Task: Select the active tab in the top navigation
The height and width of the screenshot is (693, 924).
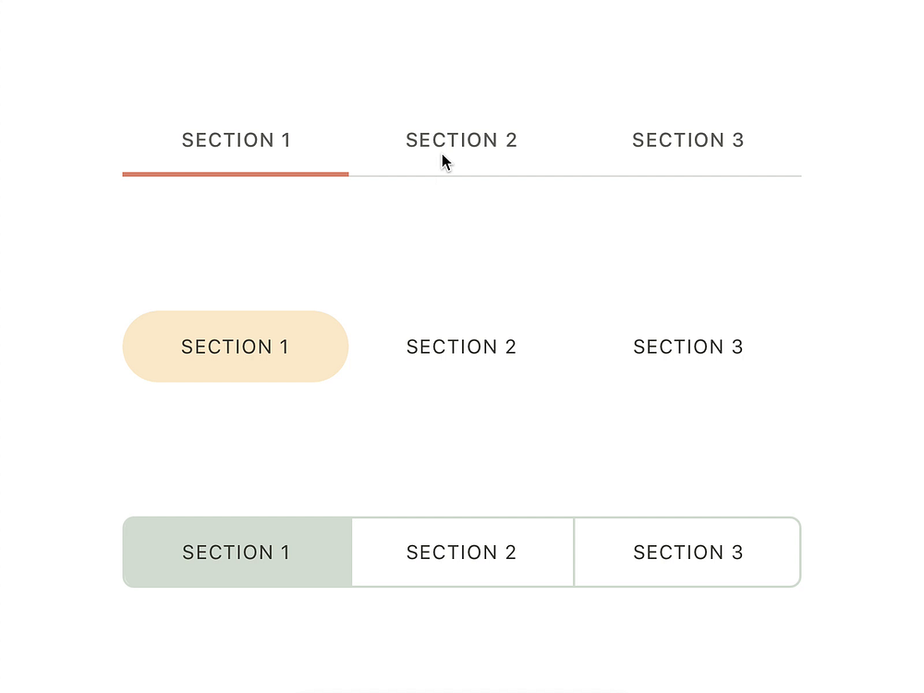Action: (x=236, y=140)
